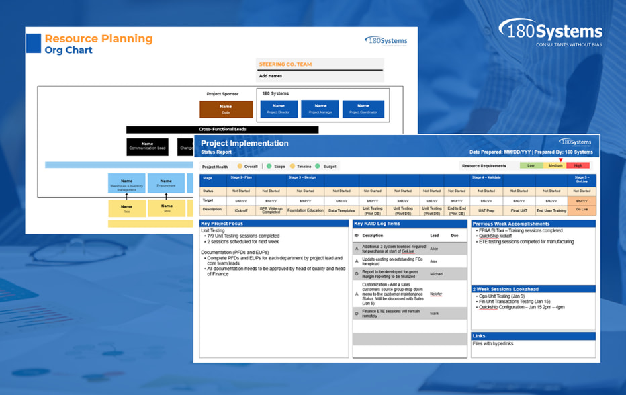Screen dimensions: 626x395
Task: Select the Org Chart subtitle
Action: (69, 50)
